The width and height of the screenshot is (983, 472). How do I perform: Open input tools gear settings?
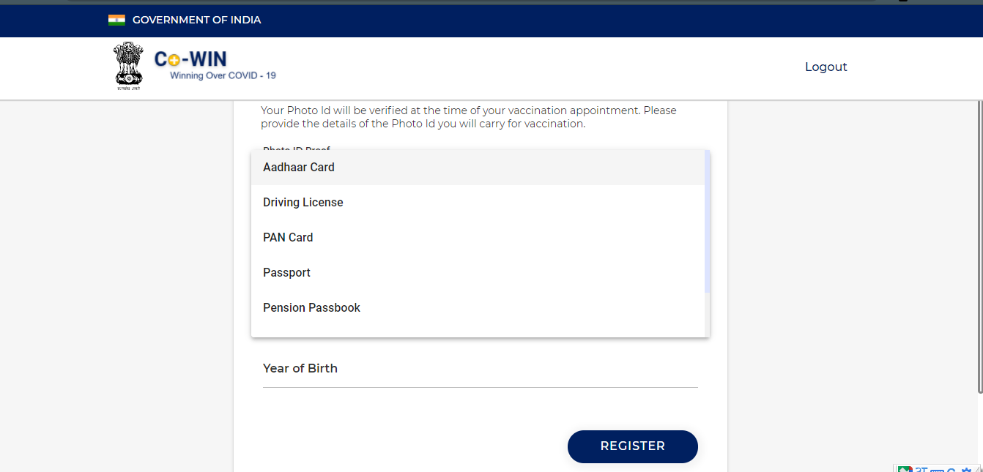(966, 470)
